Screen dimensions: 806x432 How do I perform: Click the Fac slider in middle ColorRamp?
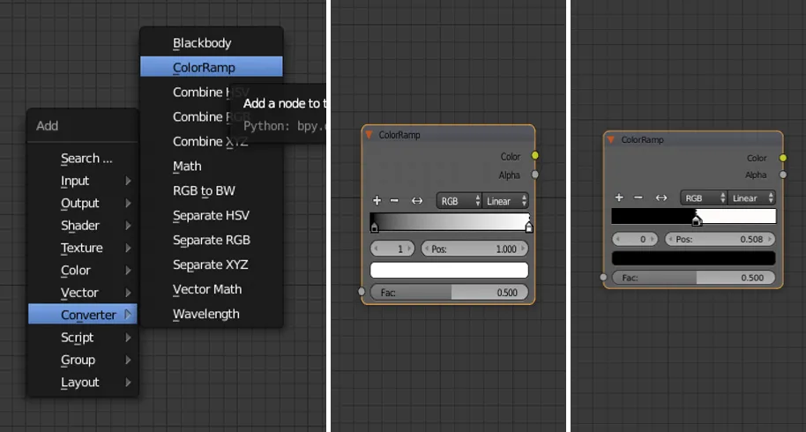[x=449, y=293]
